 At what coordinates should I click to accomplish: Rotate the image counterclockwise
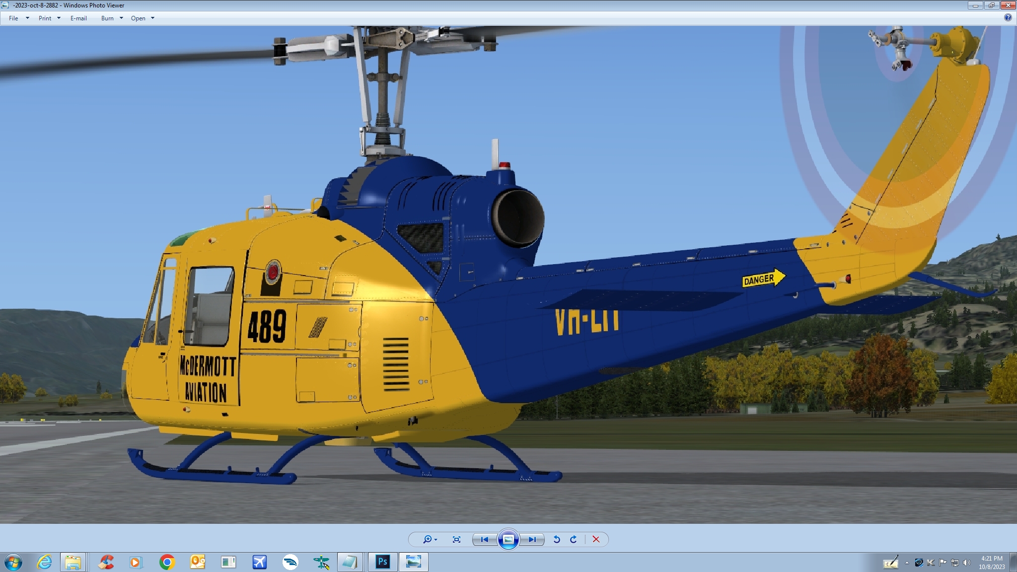pos(557,539)
